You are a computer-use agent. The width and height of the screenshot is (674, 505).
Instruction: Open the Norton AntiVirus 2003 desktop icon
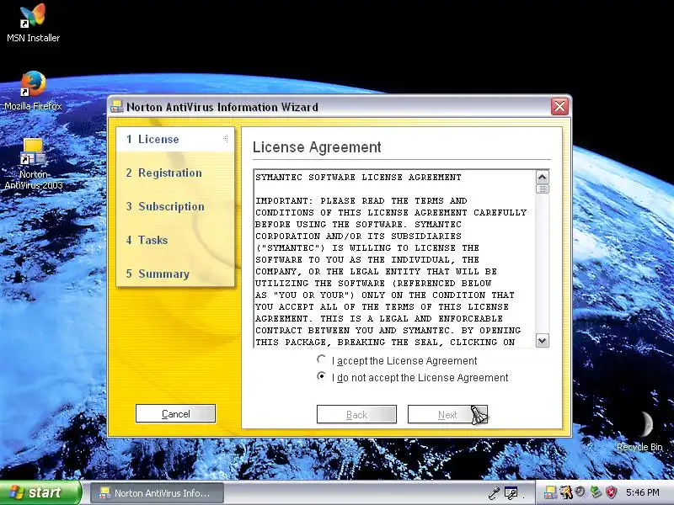click(x=34, y=163)
